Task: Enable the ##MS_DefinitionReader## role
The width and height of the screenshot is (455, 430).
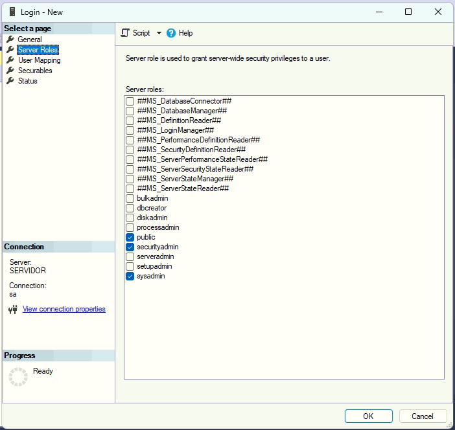Action: click(x=130, y=120)
